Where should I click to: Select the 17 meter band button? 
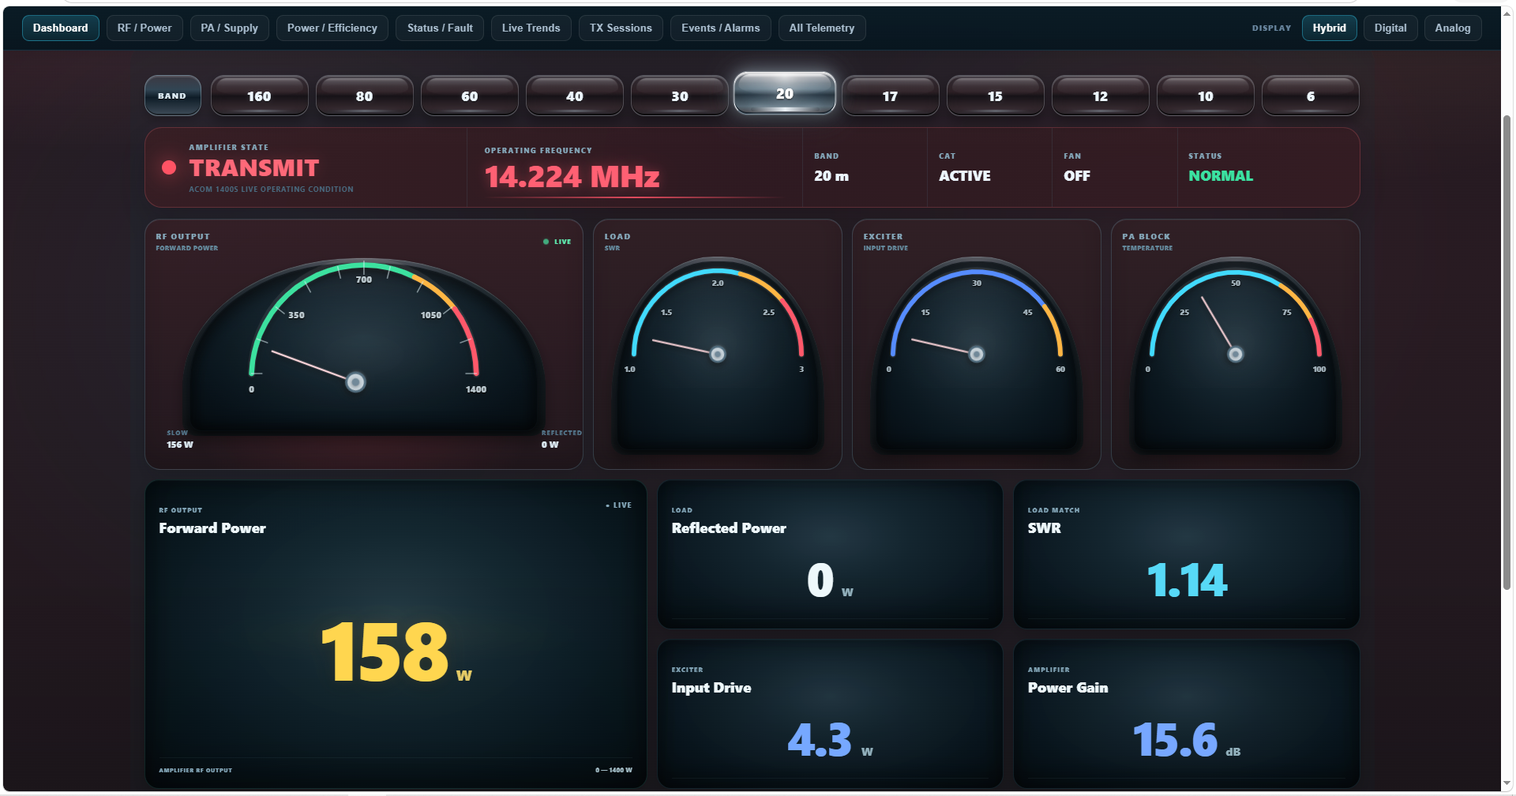[x=890, y=96]
